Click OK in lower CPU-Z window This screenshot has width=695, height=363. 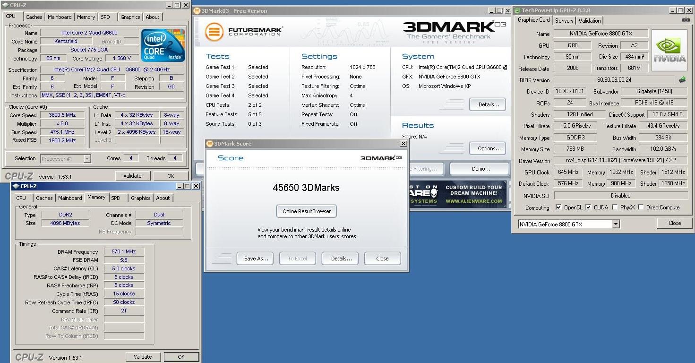pyautogui.click(x=181, y=357)
